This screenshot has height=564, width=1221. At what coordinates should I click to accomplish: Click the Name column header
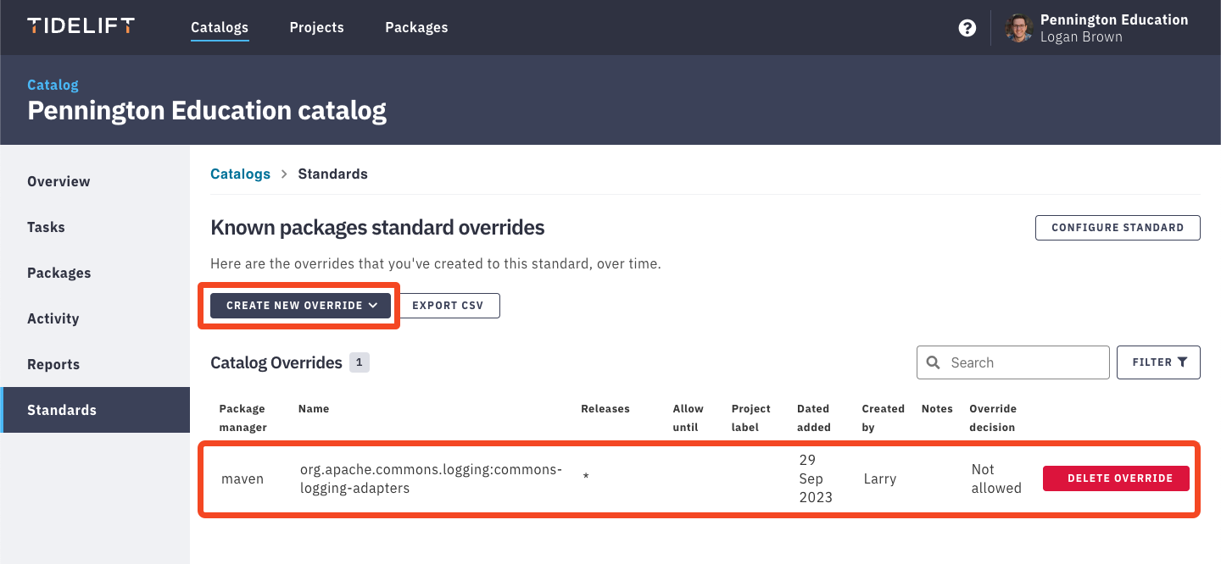click(314, 409)
